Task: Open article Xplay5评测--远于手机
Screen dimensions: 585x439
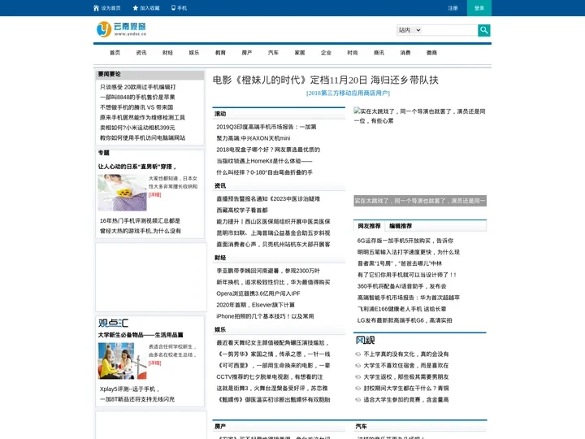Action: point(129,389)
